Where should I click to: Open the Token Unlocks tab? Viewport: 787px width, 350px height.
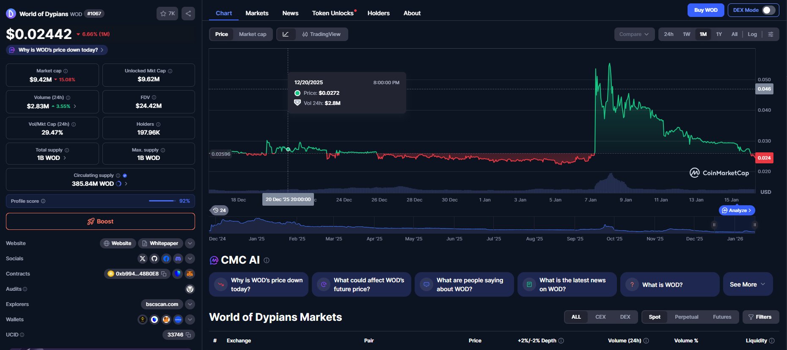click(333, 13)
